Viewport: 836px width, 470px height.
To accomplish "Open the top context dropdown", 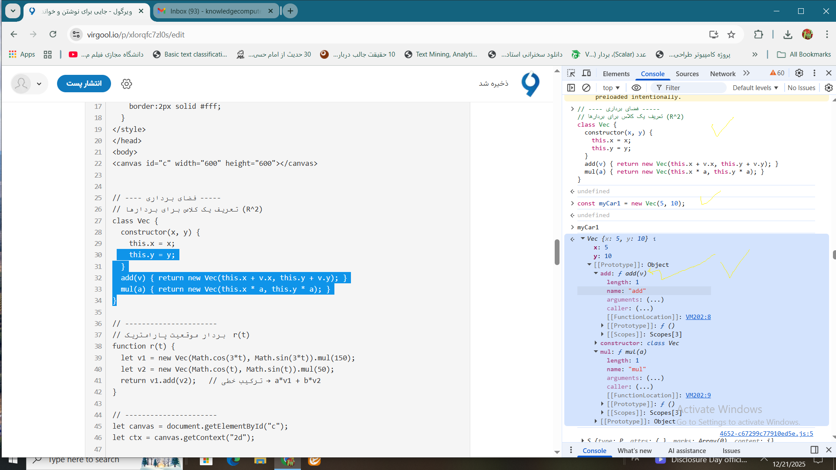I will click(x=611, y=87).
